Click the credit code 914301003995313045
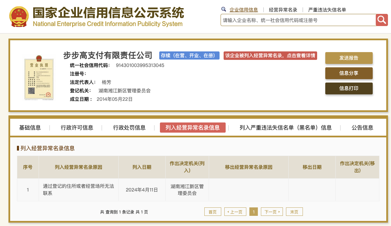The width and height of the screenshot is (391, 226). coord(140,65)
